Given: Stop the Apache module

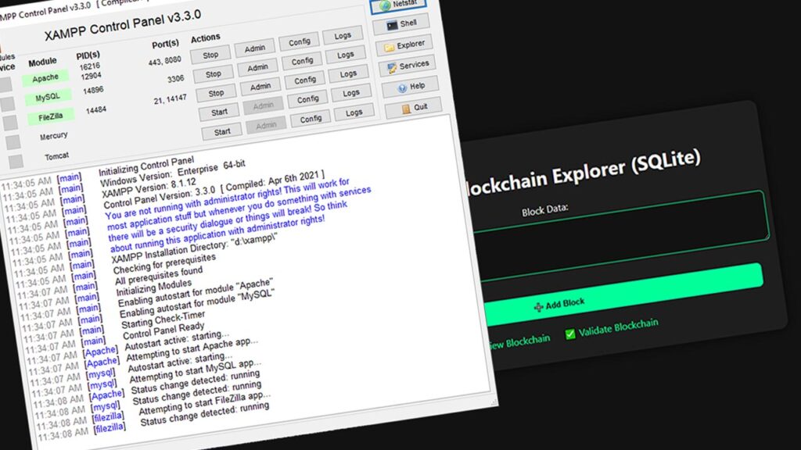Looking at the screenshot, I should 210,55.
